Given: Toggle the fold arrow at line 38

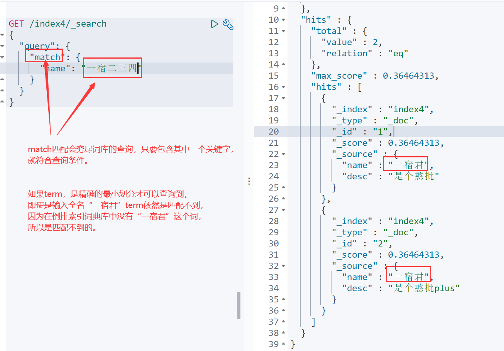Looking at the screenshot, I should click(x=284, y=333).
